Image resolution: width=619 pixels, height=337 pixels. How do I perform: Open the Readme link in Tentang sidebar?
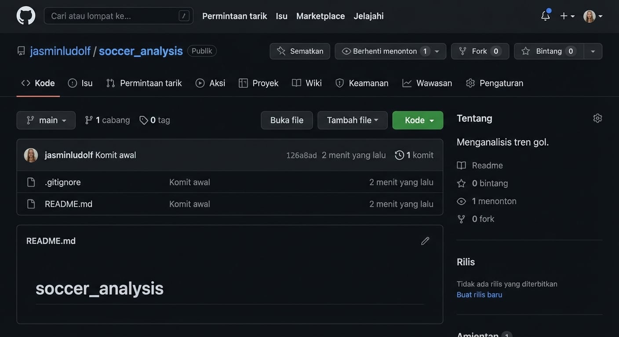(x=480, y=165)
